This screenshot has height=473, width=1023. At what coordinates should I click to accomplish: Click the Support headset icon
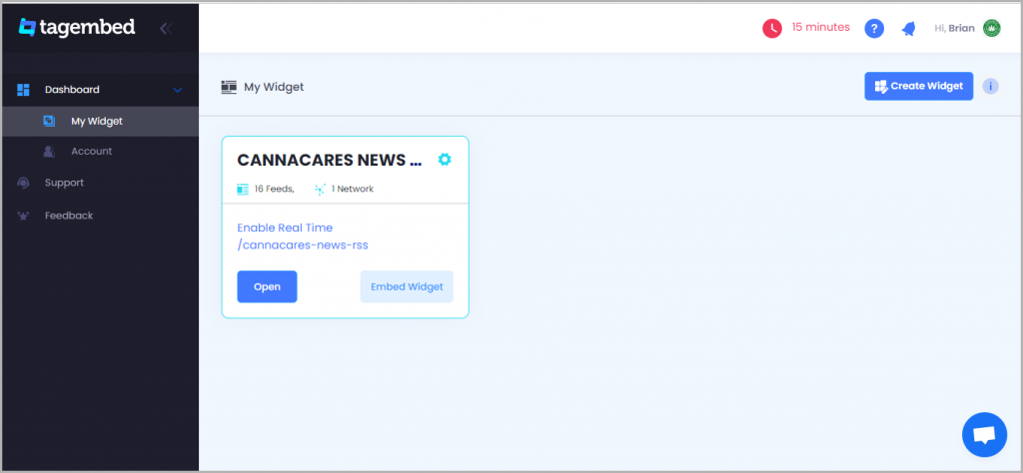point(24,184)
